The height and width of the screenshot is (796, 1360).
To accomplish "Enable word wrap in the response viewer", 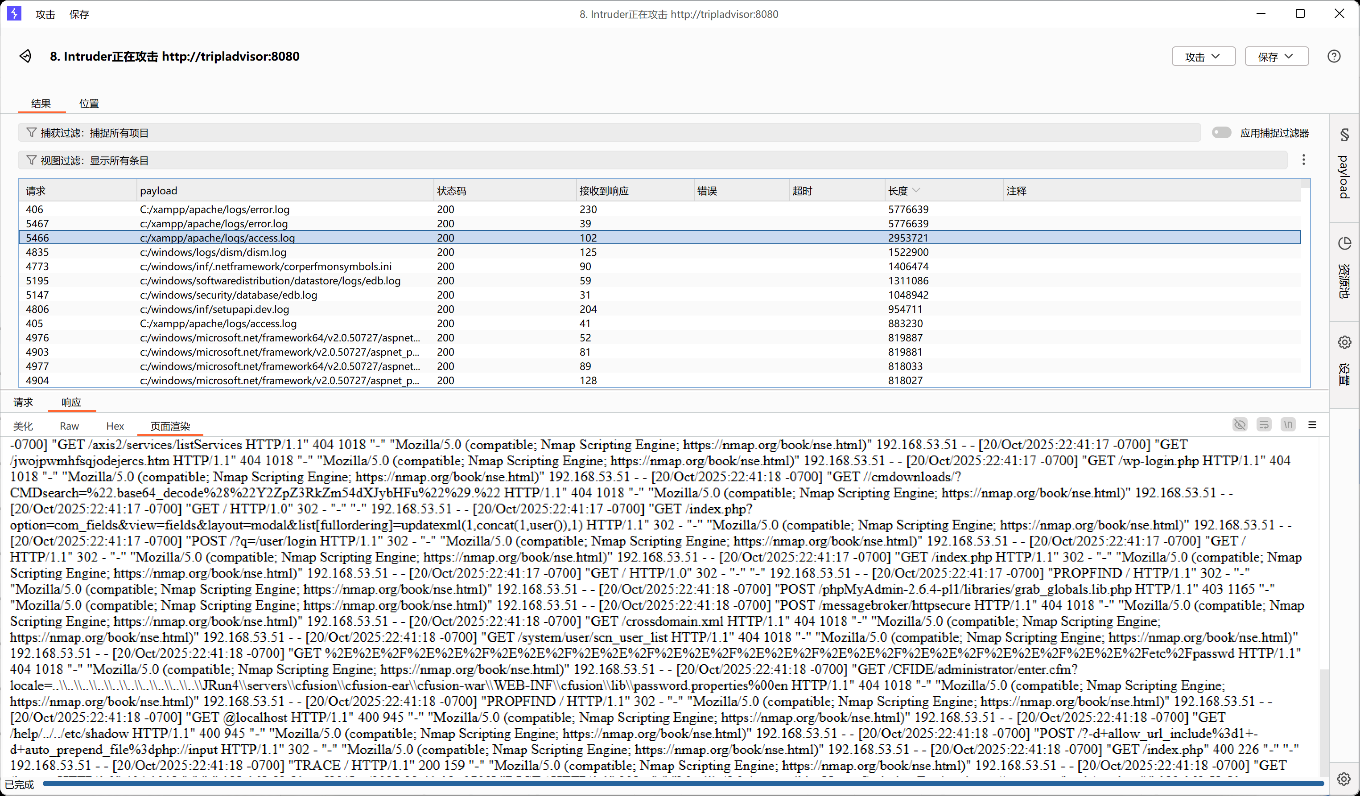I will pos(1264,424).
